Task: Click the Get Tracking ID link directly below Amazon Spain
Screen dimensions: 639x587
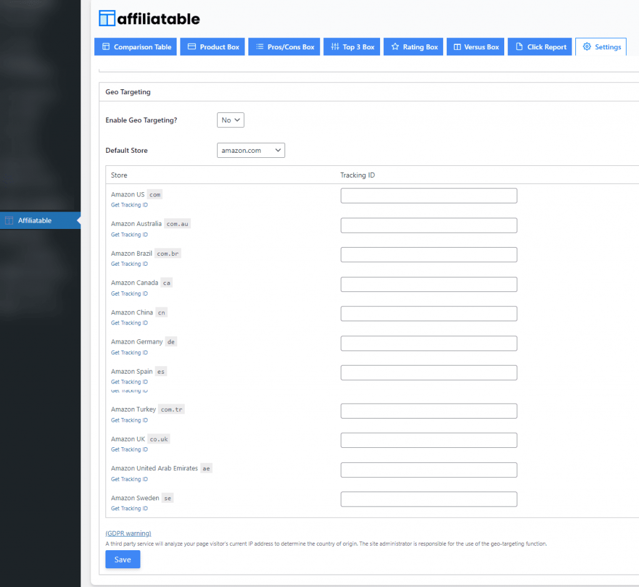Action: click(129, 382)
